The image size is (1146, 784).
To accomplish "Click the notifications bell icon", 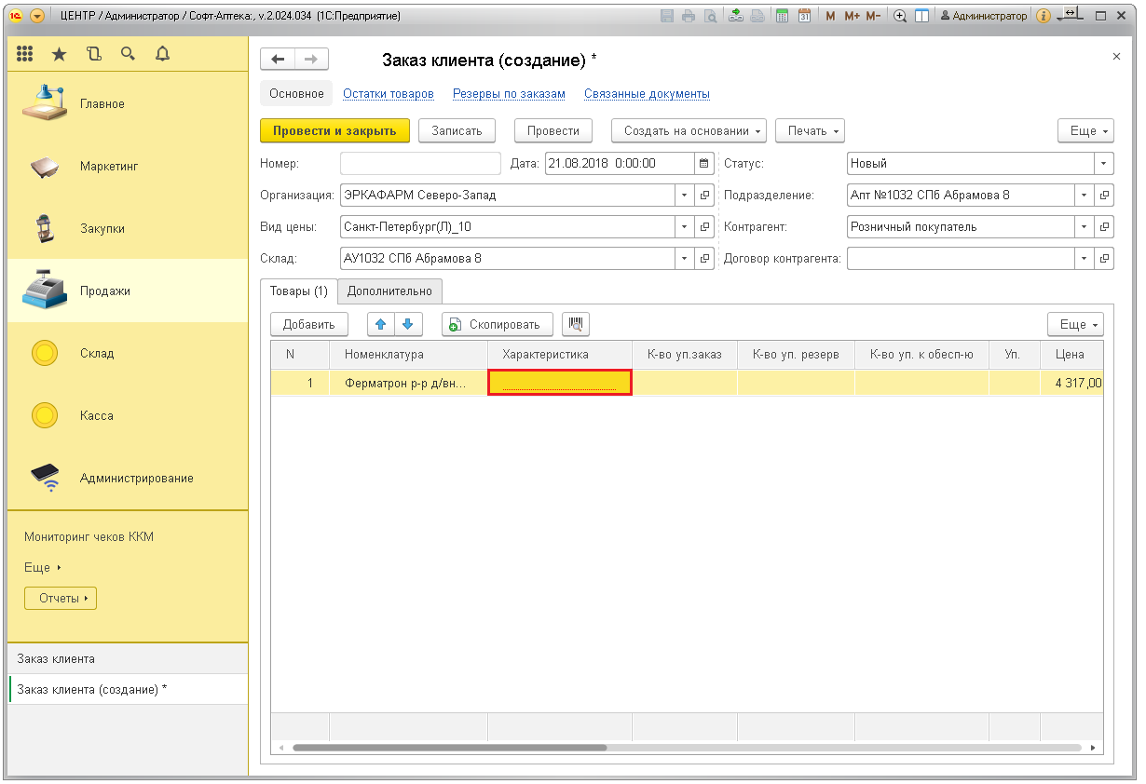I will click(x=162, y=54).
